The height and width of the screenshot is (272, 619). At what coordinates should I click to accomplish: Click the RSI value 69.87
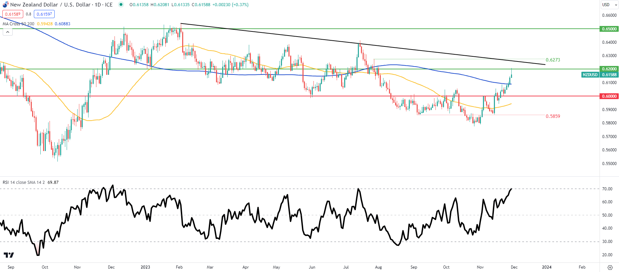click(53, 182)
